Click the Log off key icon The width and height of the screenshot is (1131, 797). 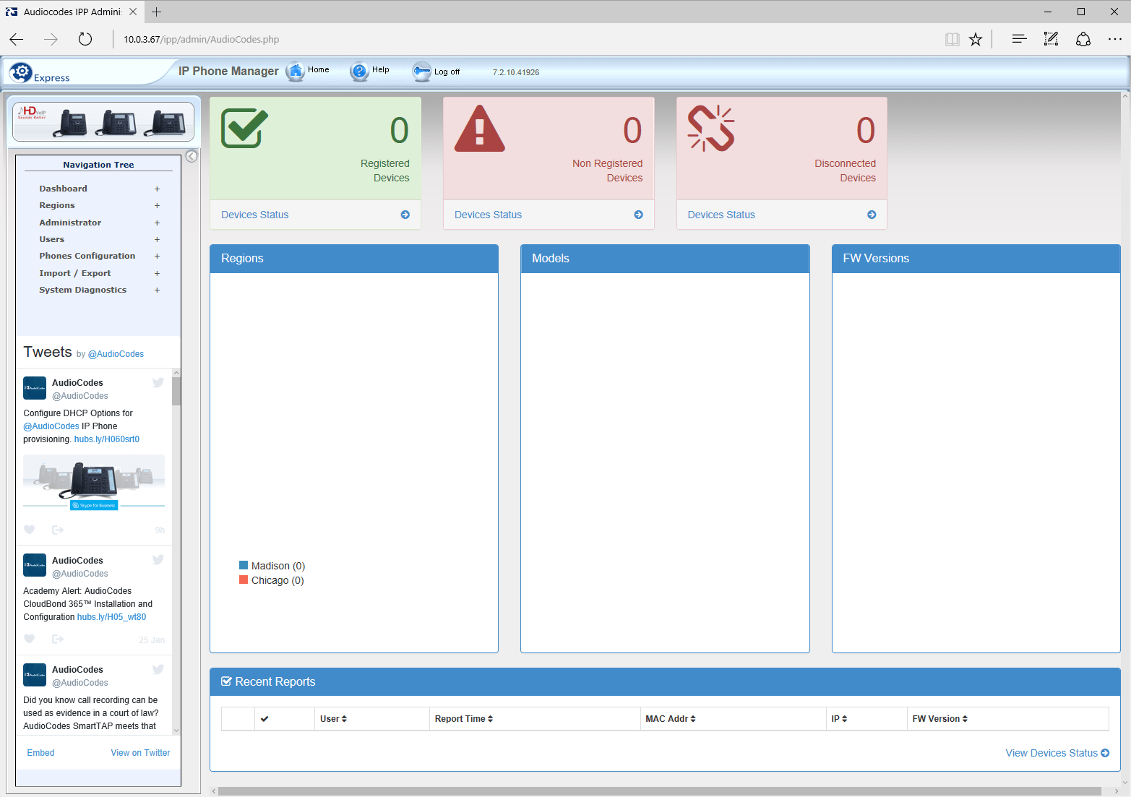421,72
